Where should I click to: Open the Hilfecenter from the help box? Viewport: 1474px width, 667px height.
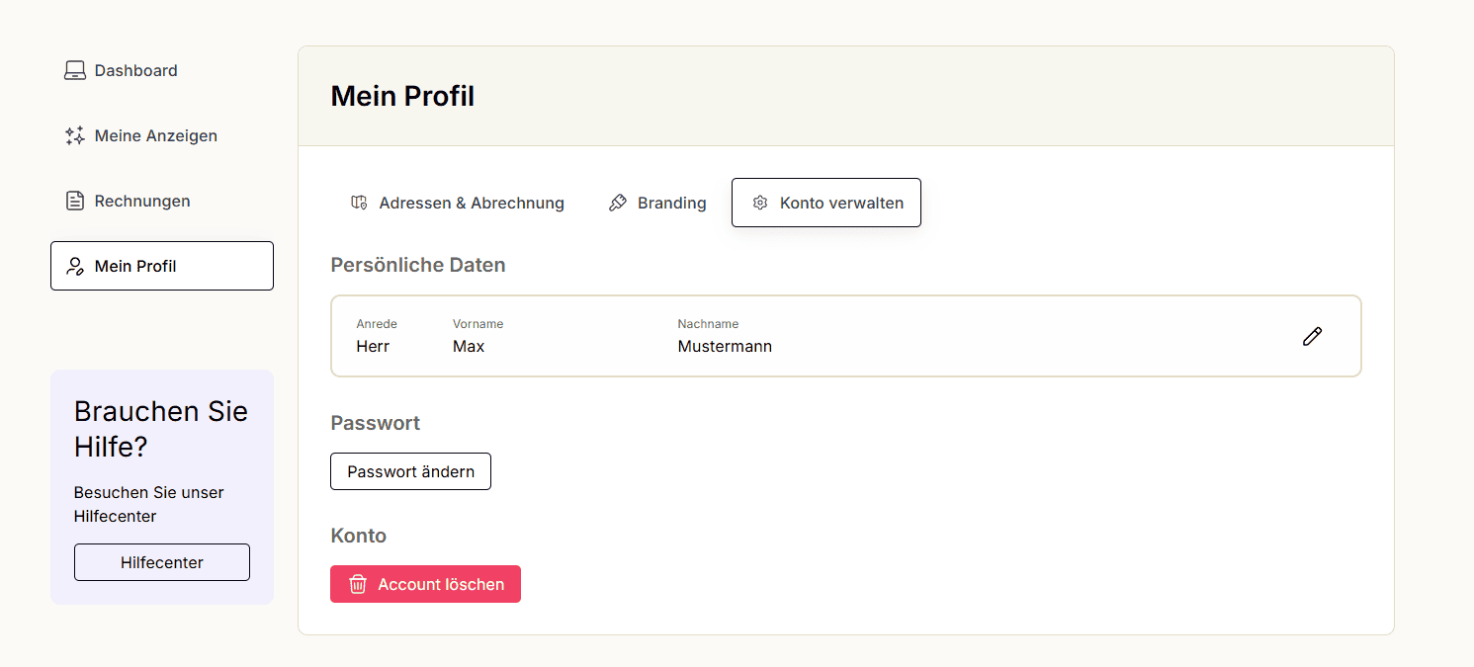tap(162, 562)
